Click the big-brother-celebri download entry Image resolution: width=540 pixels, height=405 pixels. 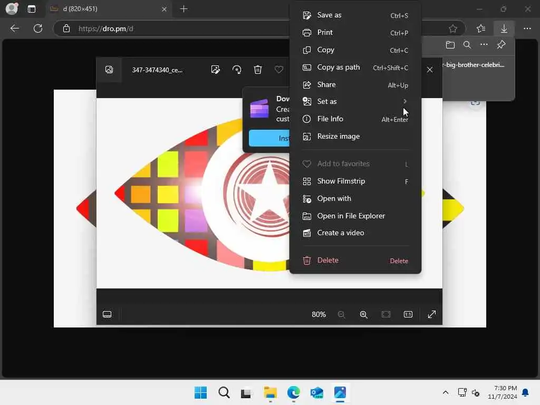pyautogui.click(x=475, y=65)
